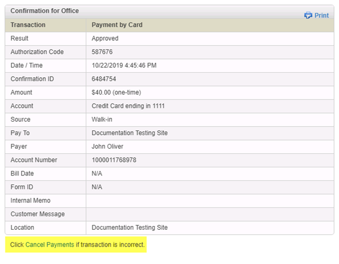This screenshot has width=339, height=264.
Task: Click the Bill Date N/A value
Action: click(x=97, y=174)
